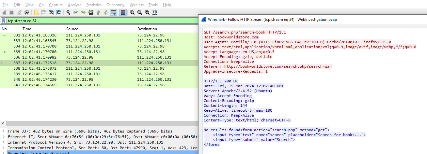Click the Close capture file X icon
This screenshot has width=427, height=154.
pyautogui.click(x=51, y=12)
